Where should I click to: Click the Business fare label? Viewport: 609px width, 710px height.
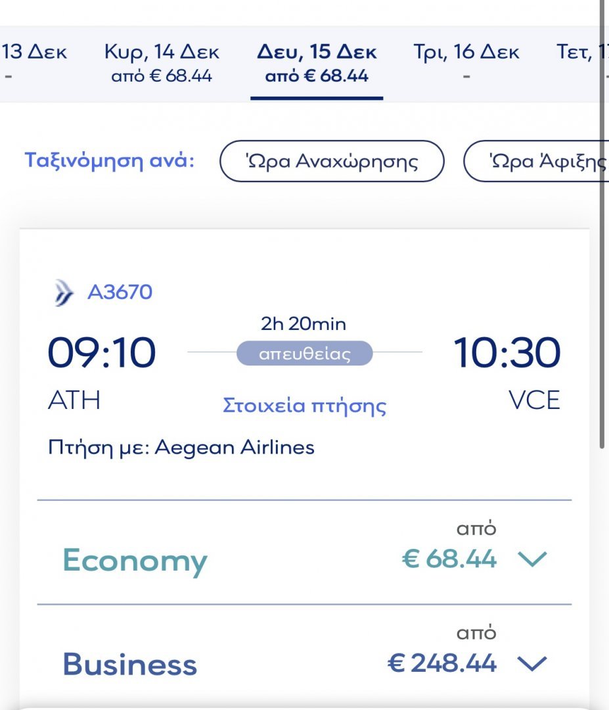(x=130, y=664)
